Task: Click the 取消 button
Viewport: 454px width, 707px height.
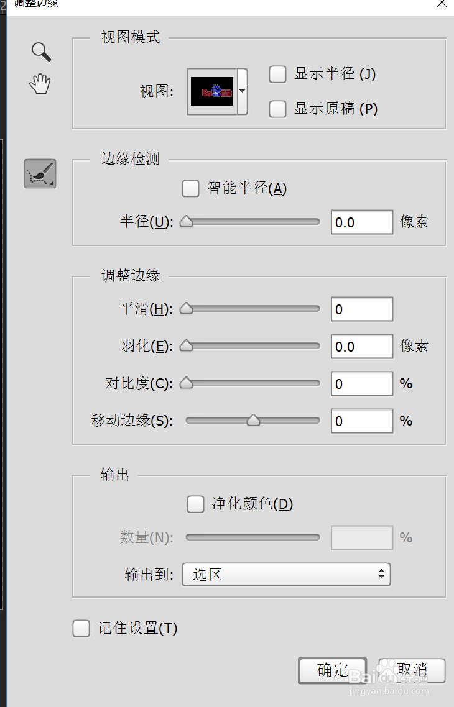Action: pos(412,670)
